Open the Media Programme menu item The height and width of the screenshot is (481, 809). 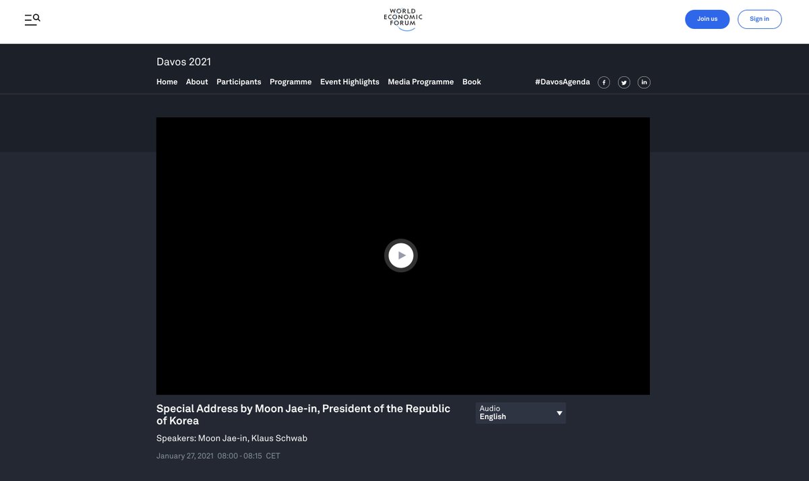point(421,82)
